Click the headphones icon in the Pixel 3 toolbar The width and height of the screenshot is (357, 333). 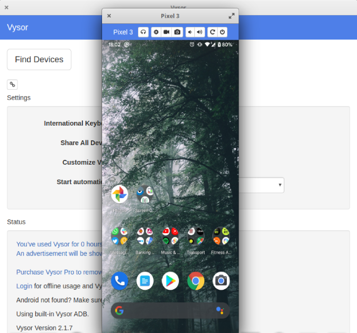point(143,32)
